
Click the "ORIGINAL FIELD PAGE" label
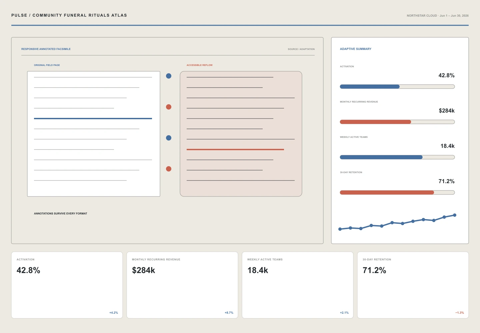47,65
